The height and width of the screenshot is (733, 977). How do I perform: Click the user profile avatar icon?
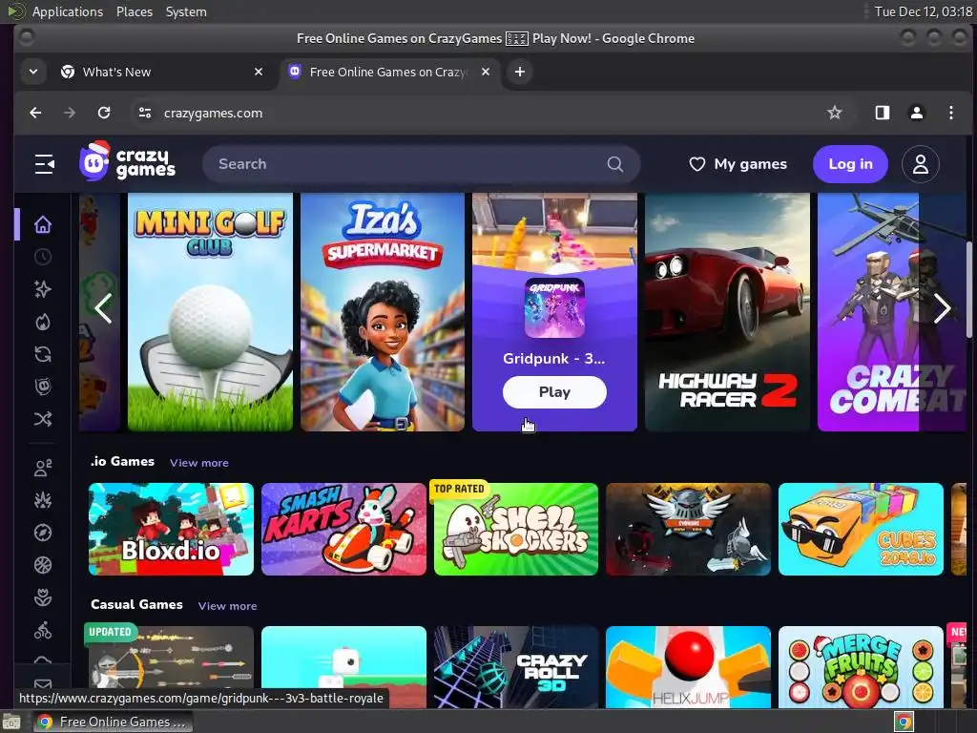click(x=921, y=164)
